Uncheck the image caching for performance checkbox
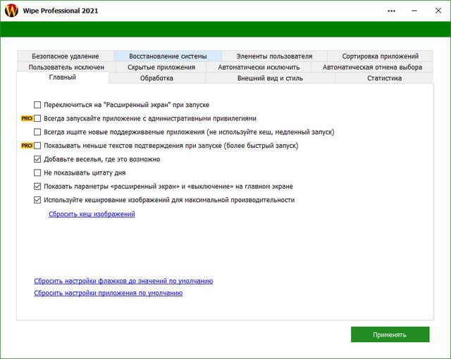 38,200
